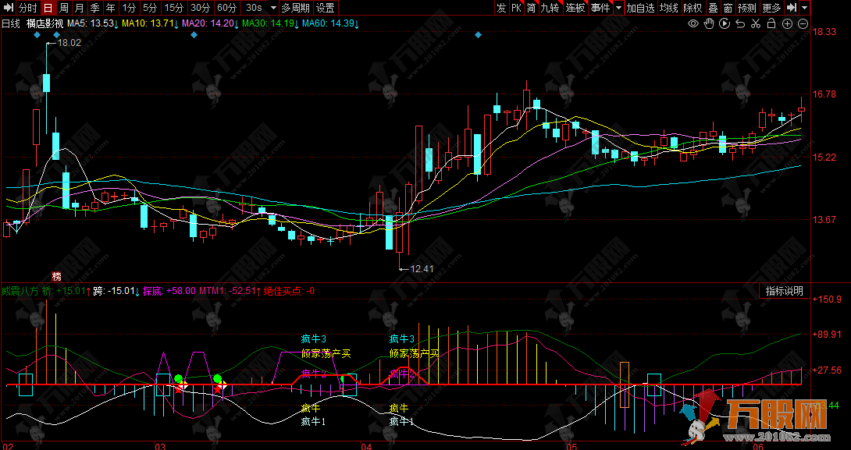Viewport: 851px width, 450px height.
Task: Zoom in with the plus circle icon
Action: point(787,24)
